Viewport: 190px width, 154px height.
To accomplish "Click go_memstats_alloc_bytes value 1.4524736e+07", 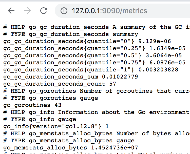I will (115, 148).
